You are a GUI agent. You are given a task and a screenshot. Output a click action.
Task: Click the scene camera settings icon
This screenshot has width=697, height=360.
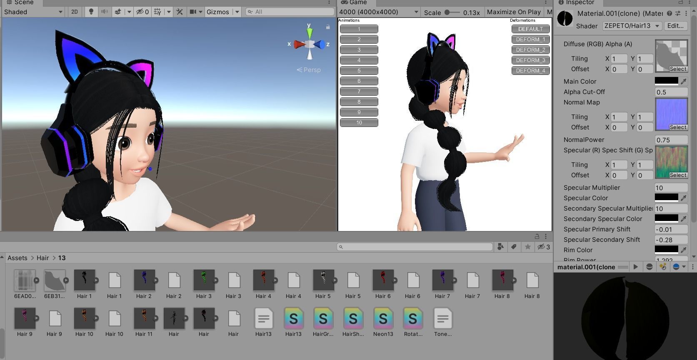(x=193, y=12)
